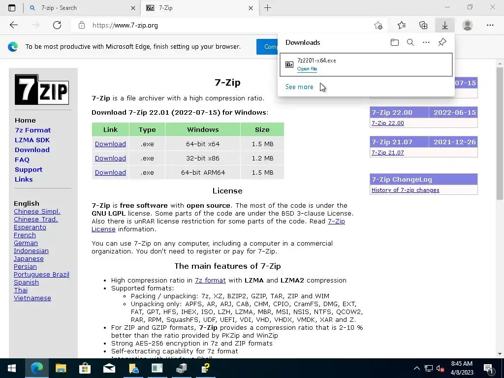This screenshot has height=378, width=504.
Task: Show hidden system tray icons
Action: (416, 368)
